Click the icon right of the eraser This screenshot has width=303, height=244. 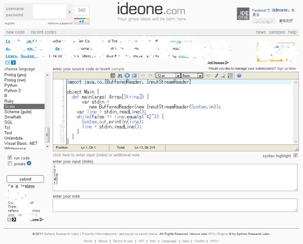tap(230, 76)
